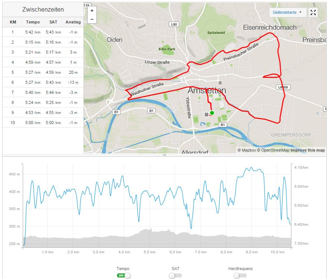
Task: Click the L6059 road shield on map
Action: 284,87
